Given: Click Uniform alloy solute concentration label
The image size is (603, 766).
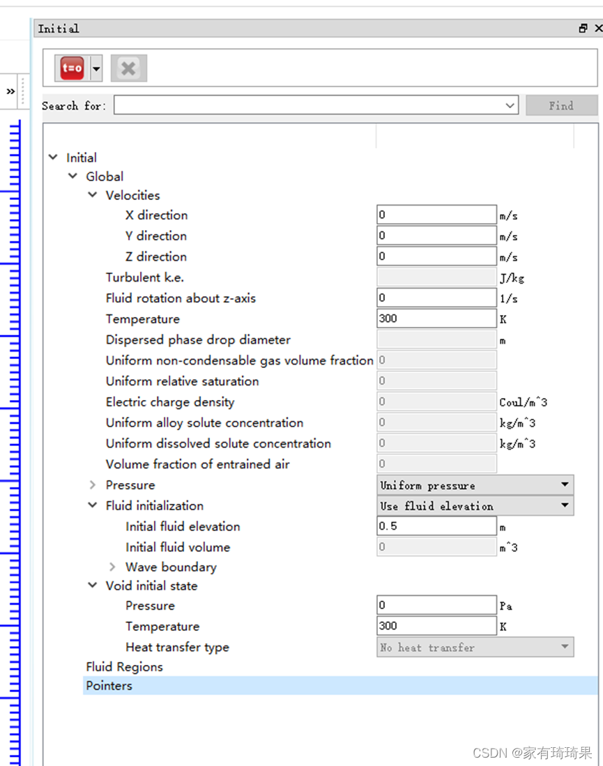Looking at the screenshot, I should pyautogui.click(x=204, y=422).
